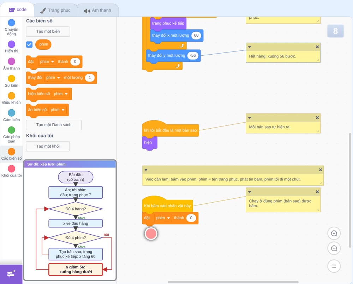Image resolution: width=353 pixels, height=284 pixels.
Task: Select the Cảm biến category circle
Action: (x=12, y=113)
